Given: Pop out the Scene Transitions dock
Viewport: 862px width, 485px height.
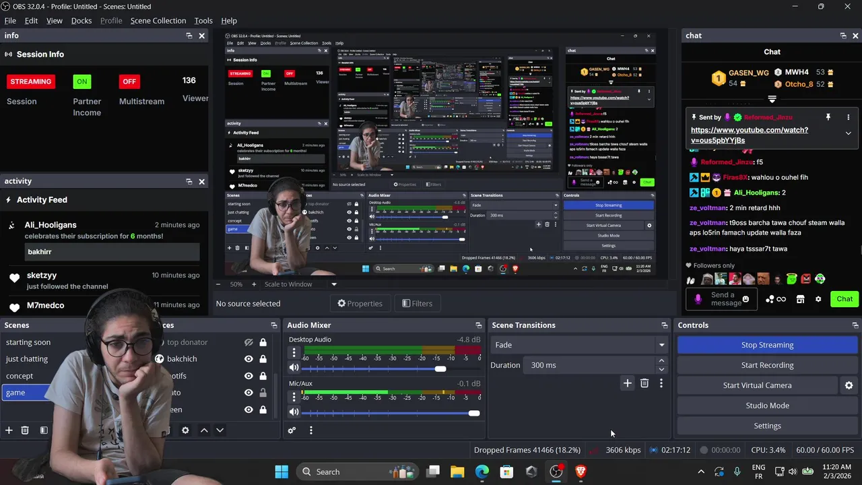Looking at the screenshot, I should tap(664, 325).
